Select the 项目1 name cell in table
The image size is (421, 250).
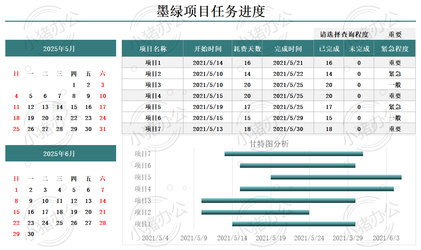tap(153, 62)
